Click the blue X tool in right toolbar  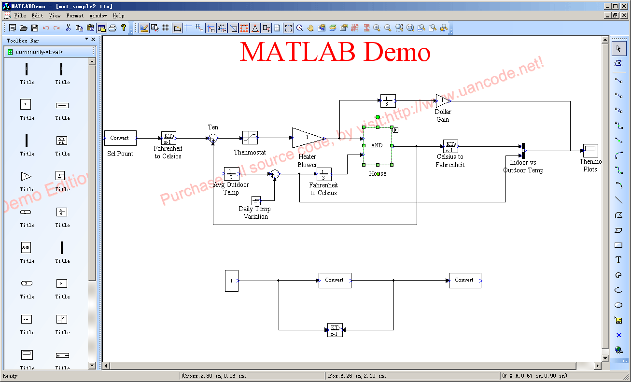[x=618, y=335]
